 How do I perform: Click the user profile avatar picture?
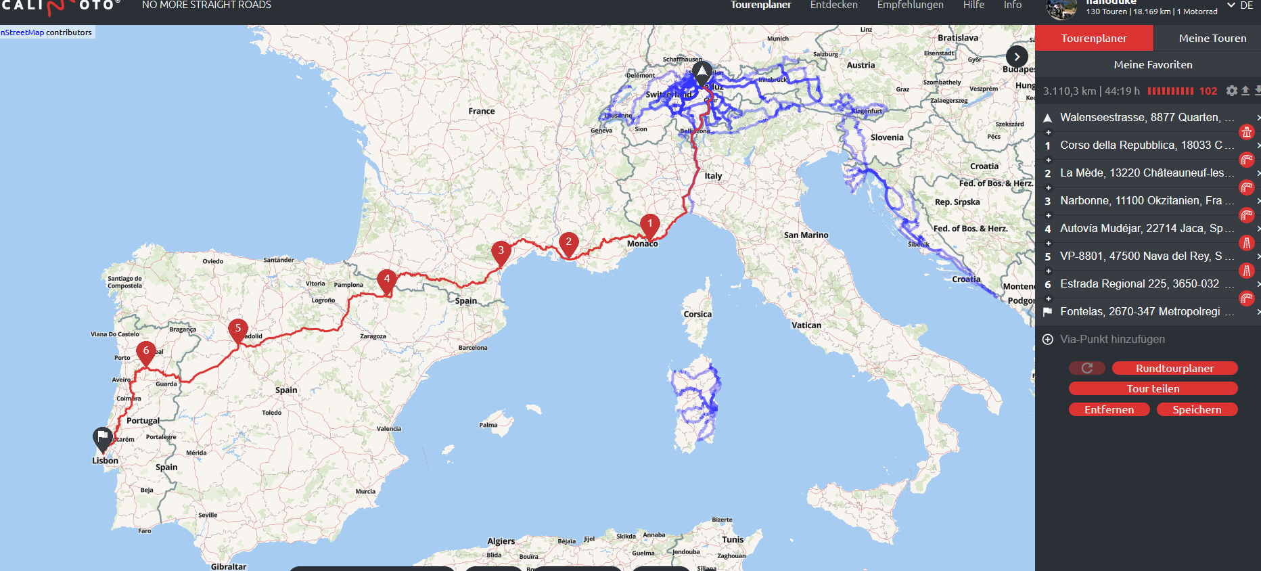click(1061, 9)
